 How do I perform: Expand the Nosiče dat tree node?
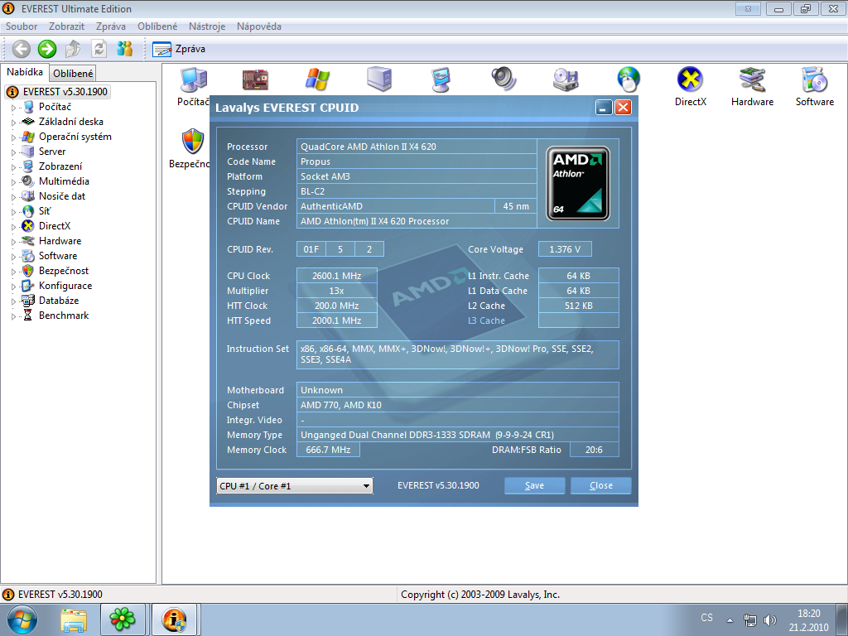13,197
